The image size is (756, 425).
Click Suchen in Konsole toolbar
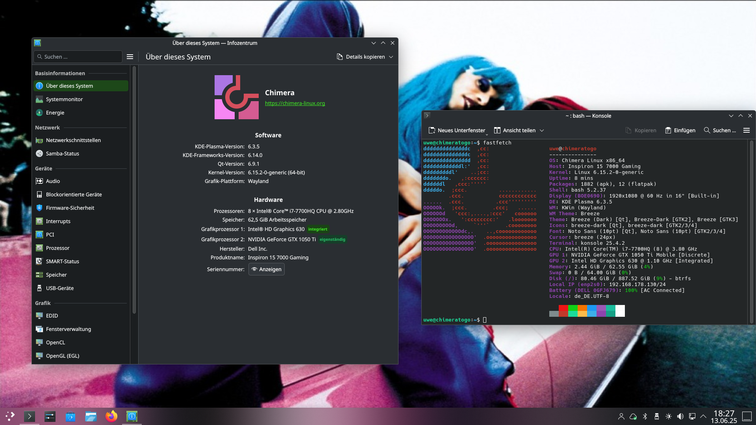[x=720, y=130]
